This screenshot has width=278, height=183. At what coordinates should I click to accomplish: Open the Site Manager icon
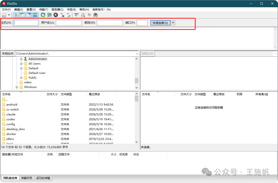[4, 15]
